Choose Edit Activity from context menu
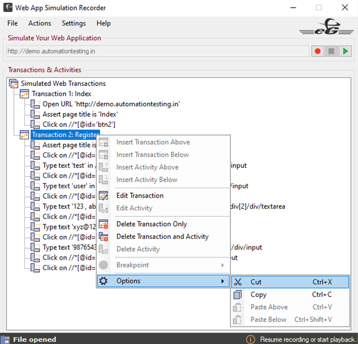The width and height of the screenshot is (358, 344). pos(163,208)
